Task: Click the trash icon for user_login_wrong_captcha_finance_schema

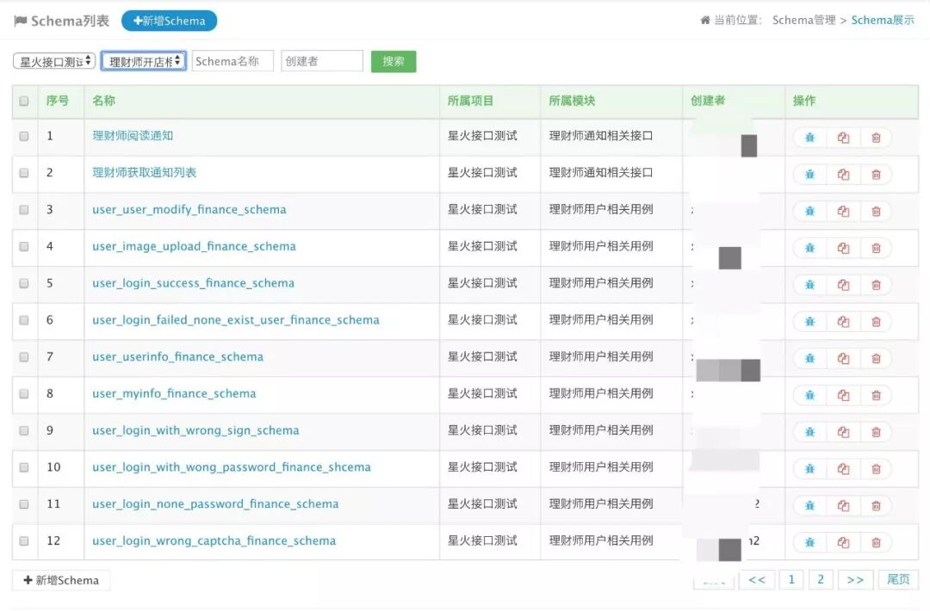Action: click(x=877, y=541)
